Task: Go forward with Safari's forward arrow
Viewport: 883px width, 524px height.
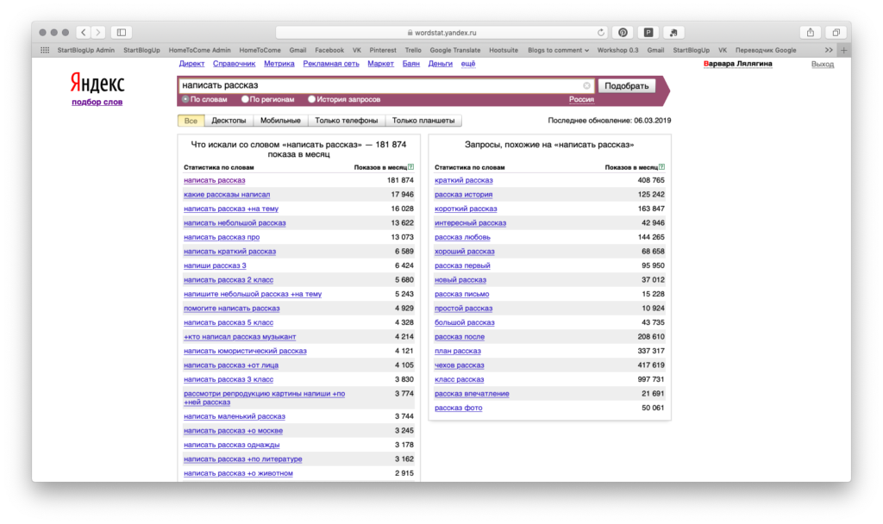Action: [98, 33]
